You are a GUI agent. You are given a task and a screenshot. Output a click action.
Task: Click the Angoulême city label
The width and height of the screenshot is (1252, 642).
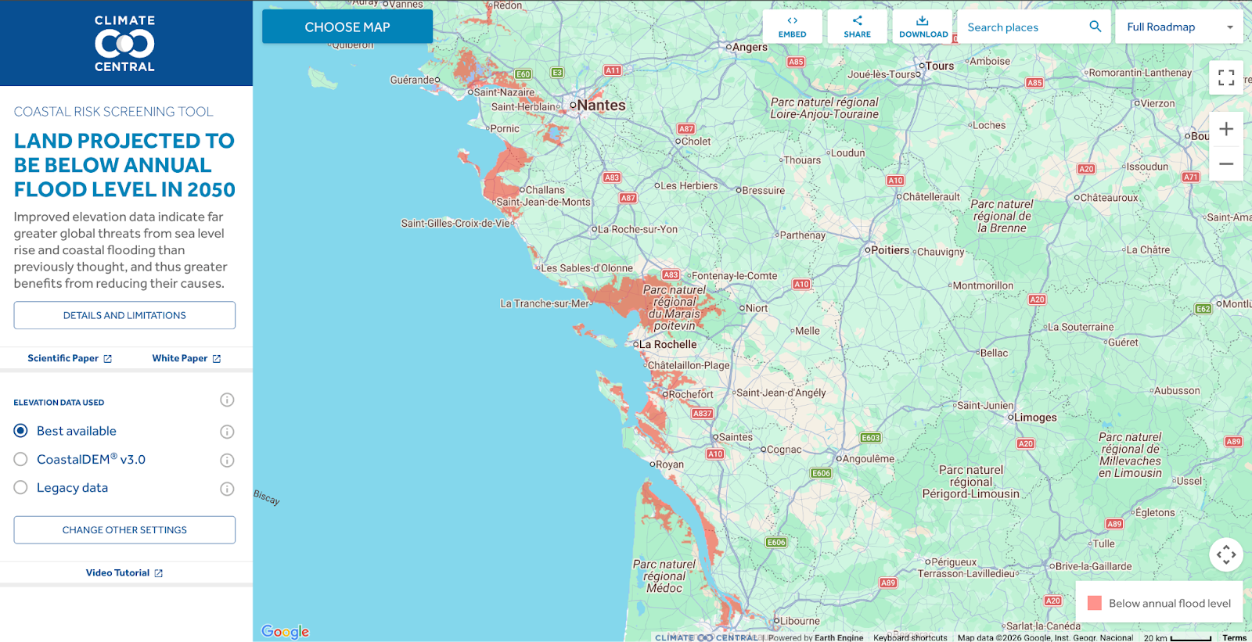click(868, 459)
